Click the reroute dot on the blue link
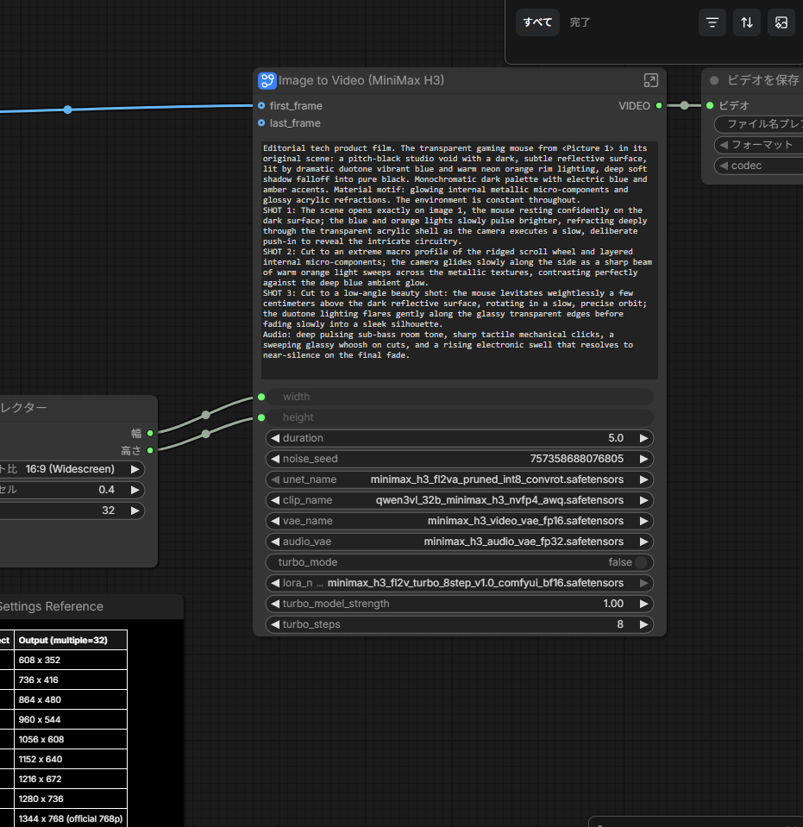Image resolution: width=803 pixels, height=827 pixels. point(67,110)
